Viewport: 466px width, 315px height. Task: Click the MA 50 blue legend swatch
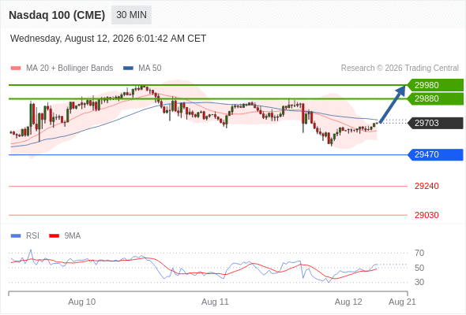tap(128, 69)
